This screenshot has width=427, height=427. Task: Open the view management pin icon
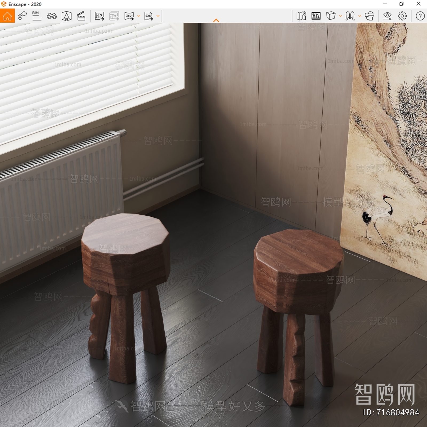22,16
